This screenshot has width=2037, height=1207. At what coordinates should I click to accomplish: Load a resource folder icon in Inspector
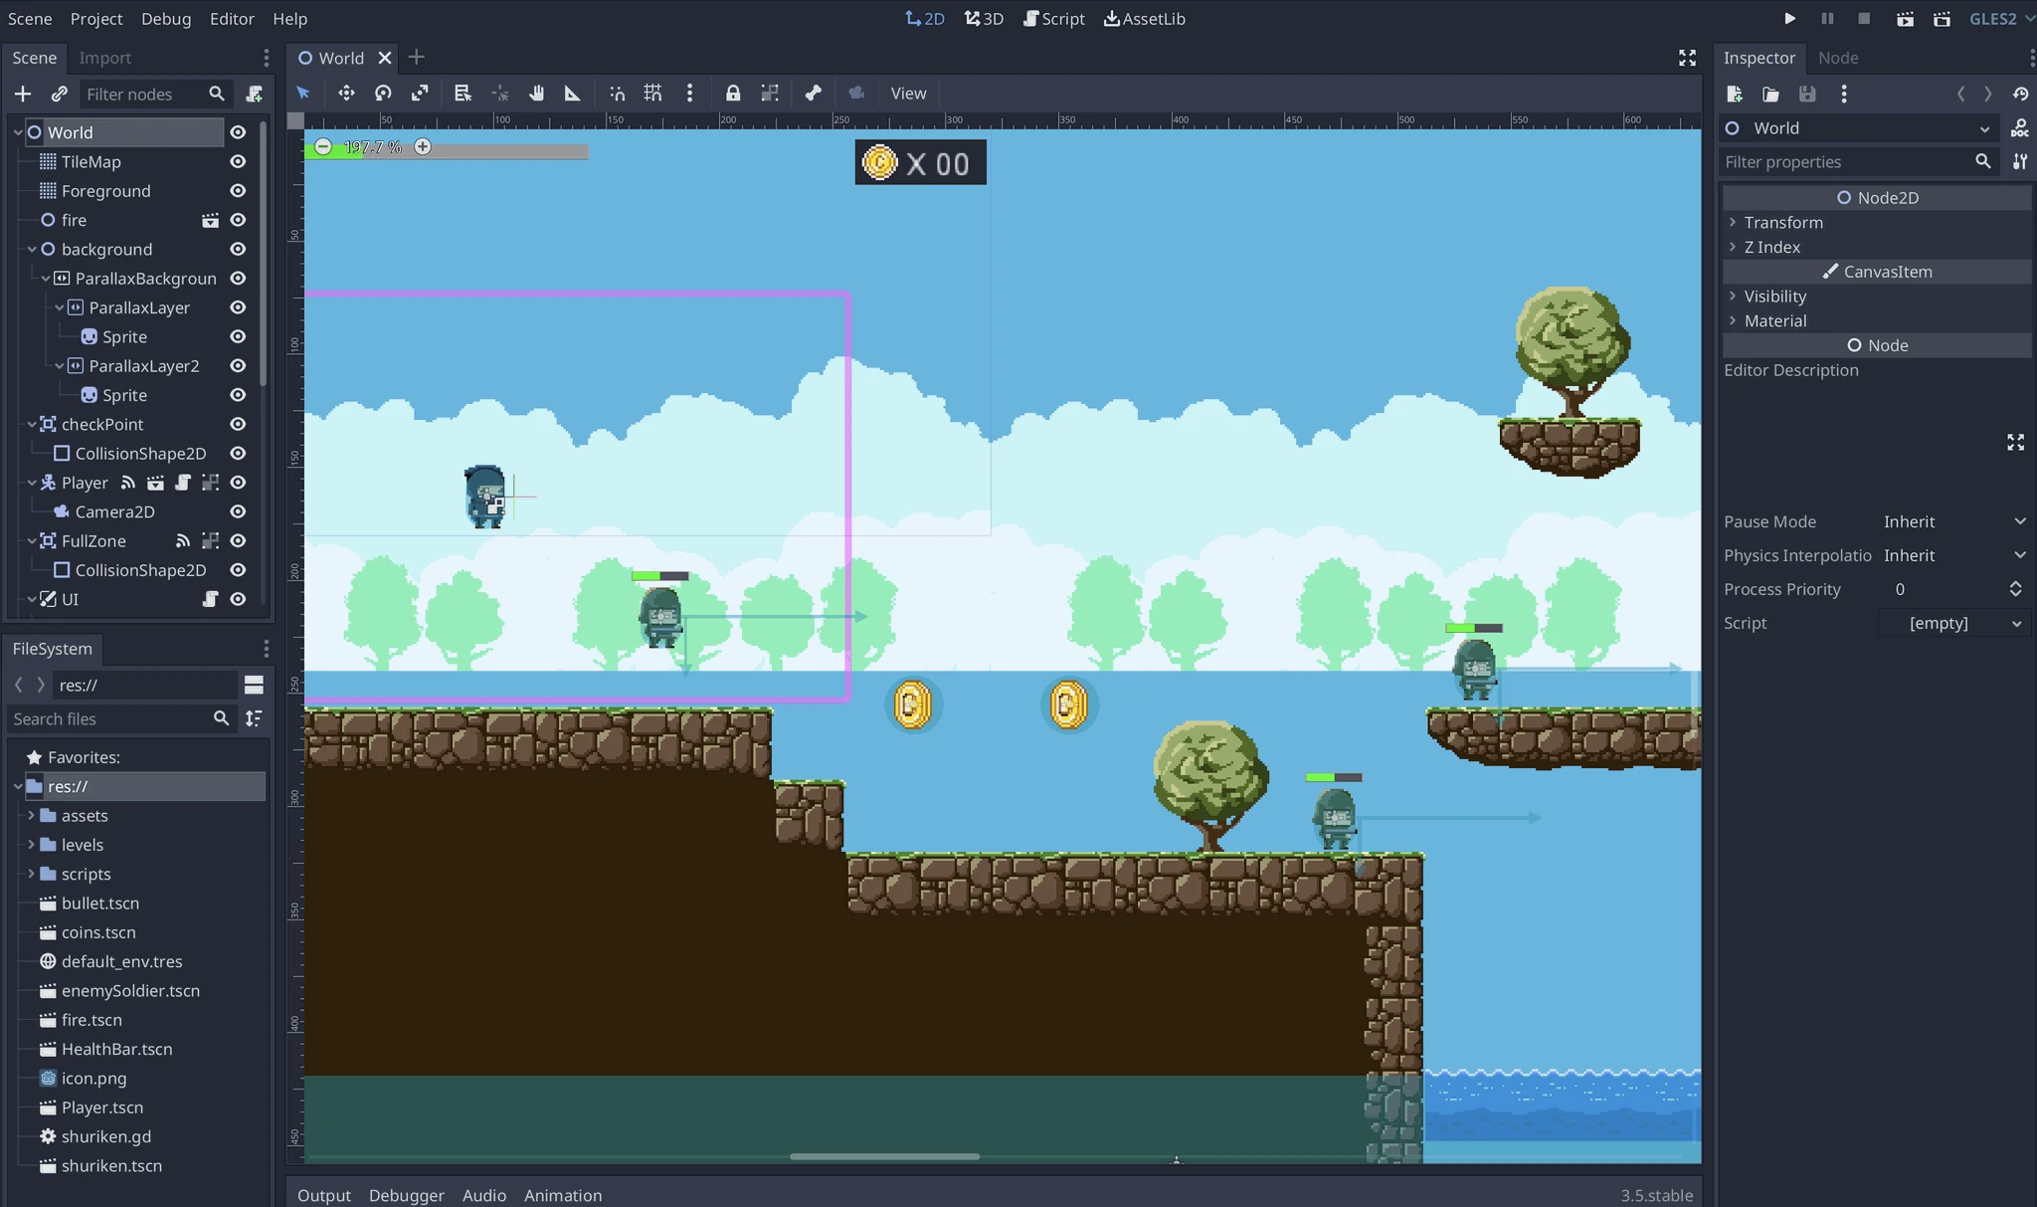pyautogui.click(x=1770, y=94)
